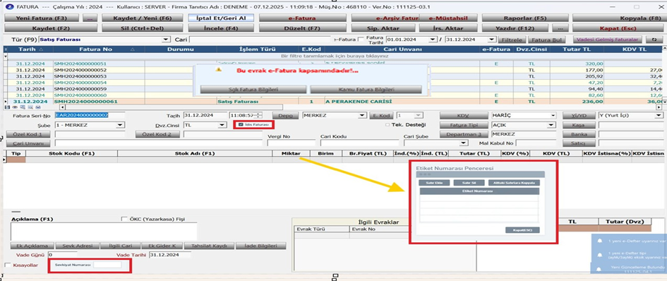Focus the Fatura Seri-No field
This screenshot has width=667, height=281.
[90, 116]
